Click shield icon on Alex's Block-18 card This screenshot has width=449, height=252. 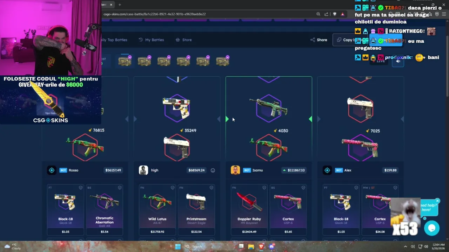click(356, 188)
